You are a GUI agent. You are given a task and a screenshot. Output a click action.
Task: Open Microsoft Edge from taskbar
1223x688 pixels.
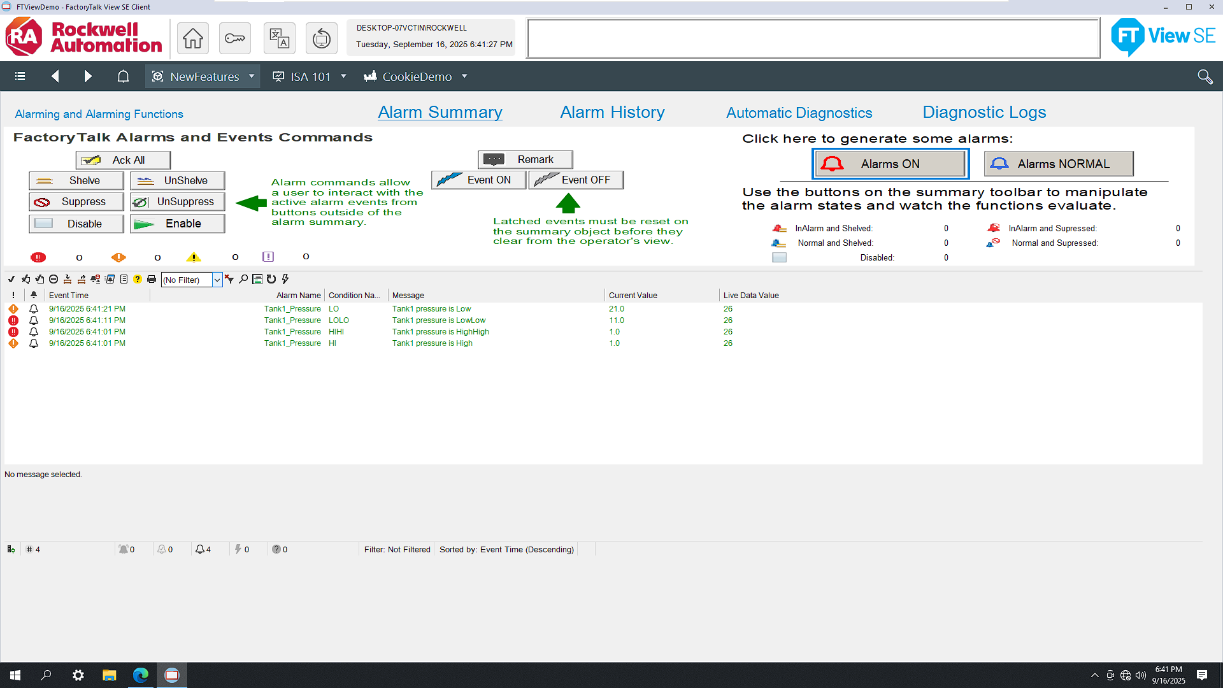(x=141, y=675)
